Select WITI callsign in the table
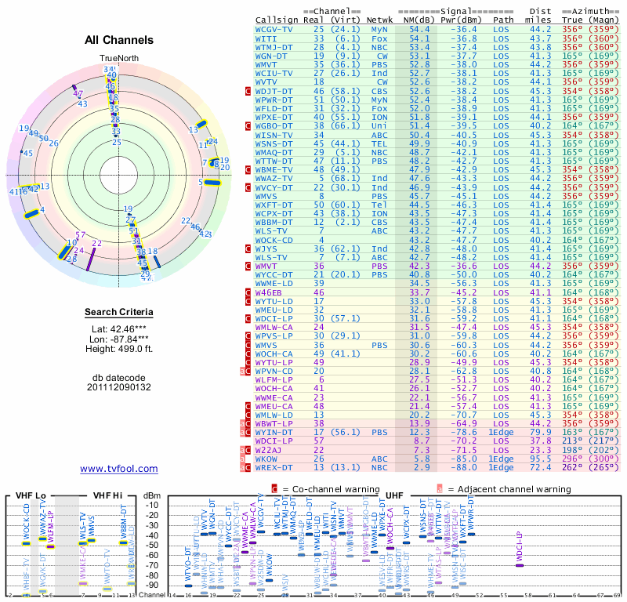Viewport: 627px width, 602px height. 266,38
